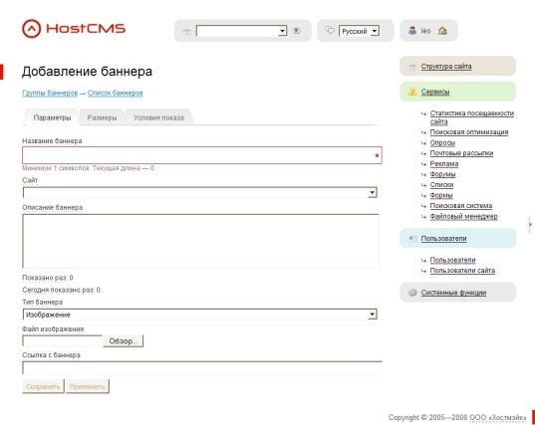Click the Описание баннера text area
This screenshot has height=425, width=535.
(x=200, y=241)
